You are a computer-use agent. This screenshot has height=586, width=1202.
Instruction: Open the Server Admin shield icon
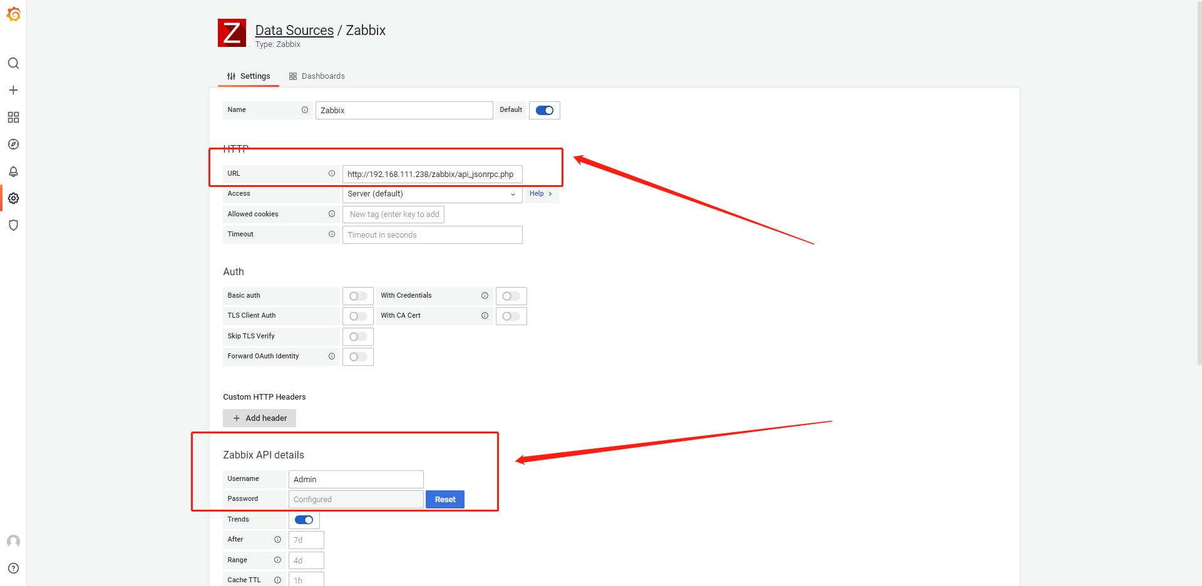point(13,225)
